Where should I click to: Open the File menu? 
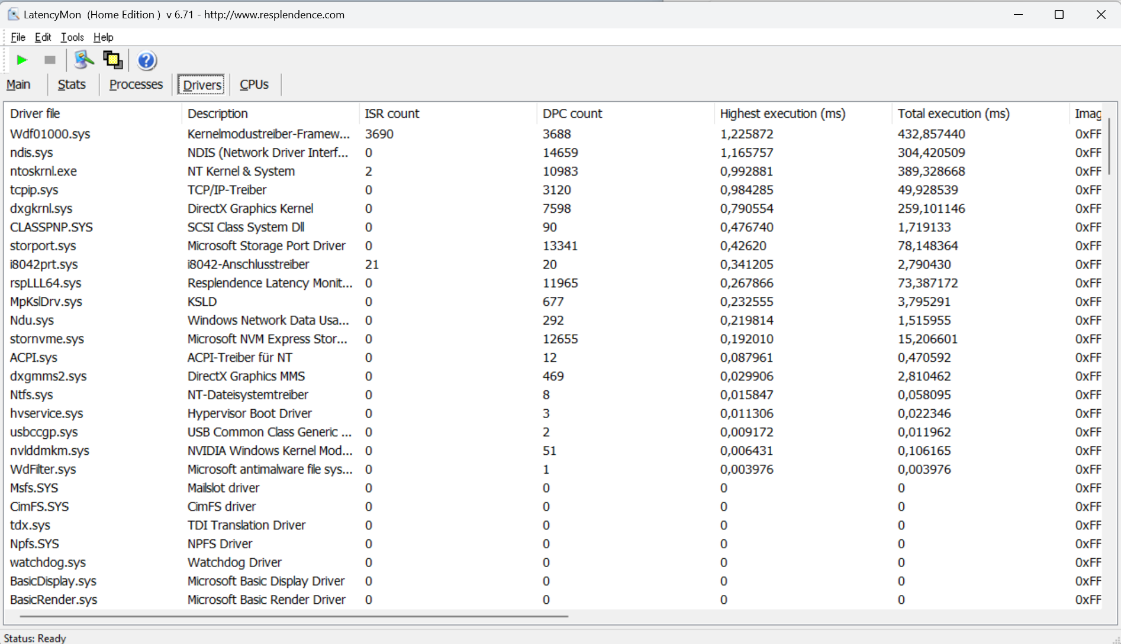[18, 37]
